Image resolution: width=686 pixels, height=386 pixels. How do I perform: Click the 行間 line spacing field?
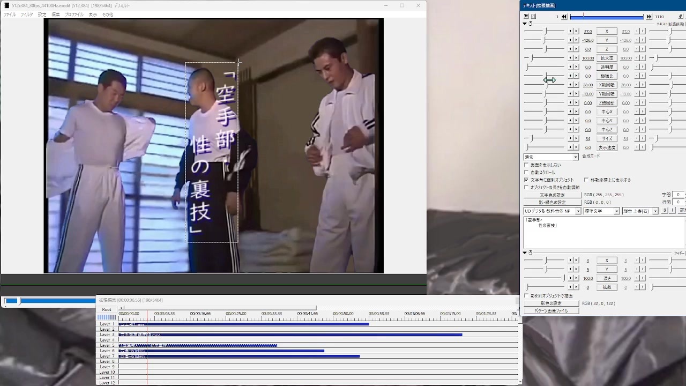pyautogui.click(x=678, y=202)
